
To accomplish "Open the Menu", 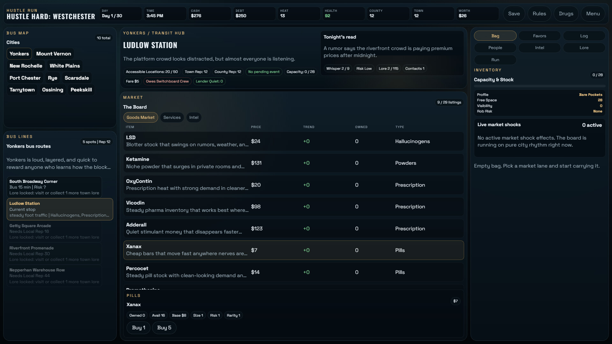I will 593,14.
